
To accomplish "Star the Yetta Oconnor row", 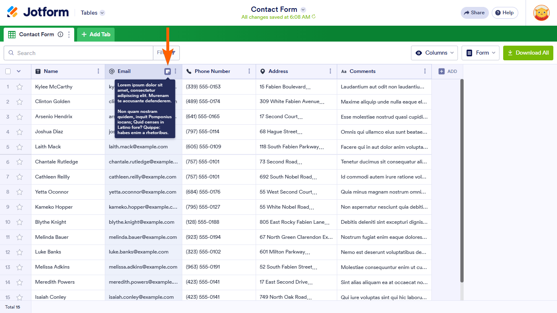I will [20, 192].
